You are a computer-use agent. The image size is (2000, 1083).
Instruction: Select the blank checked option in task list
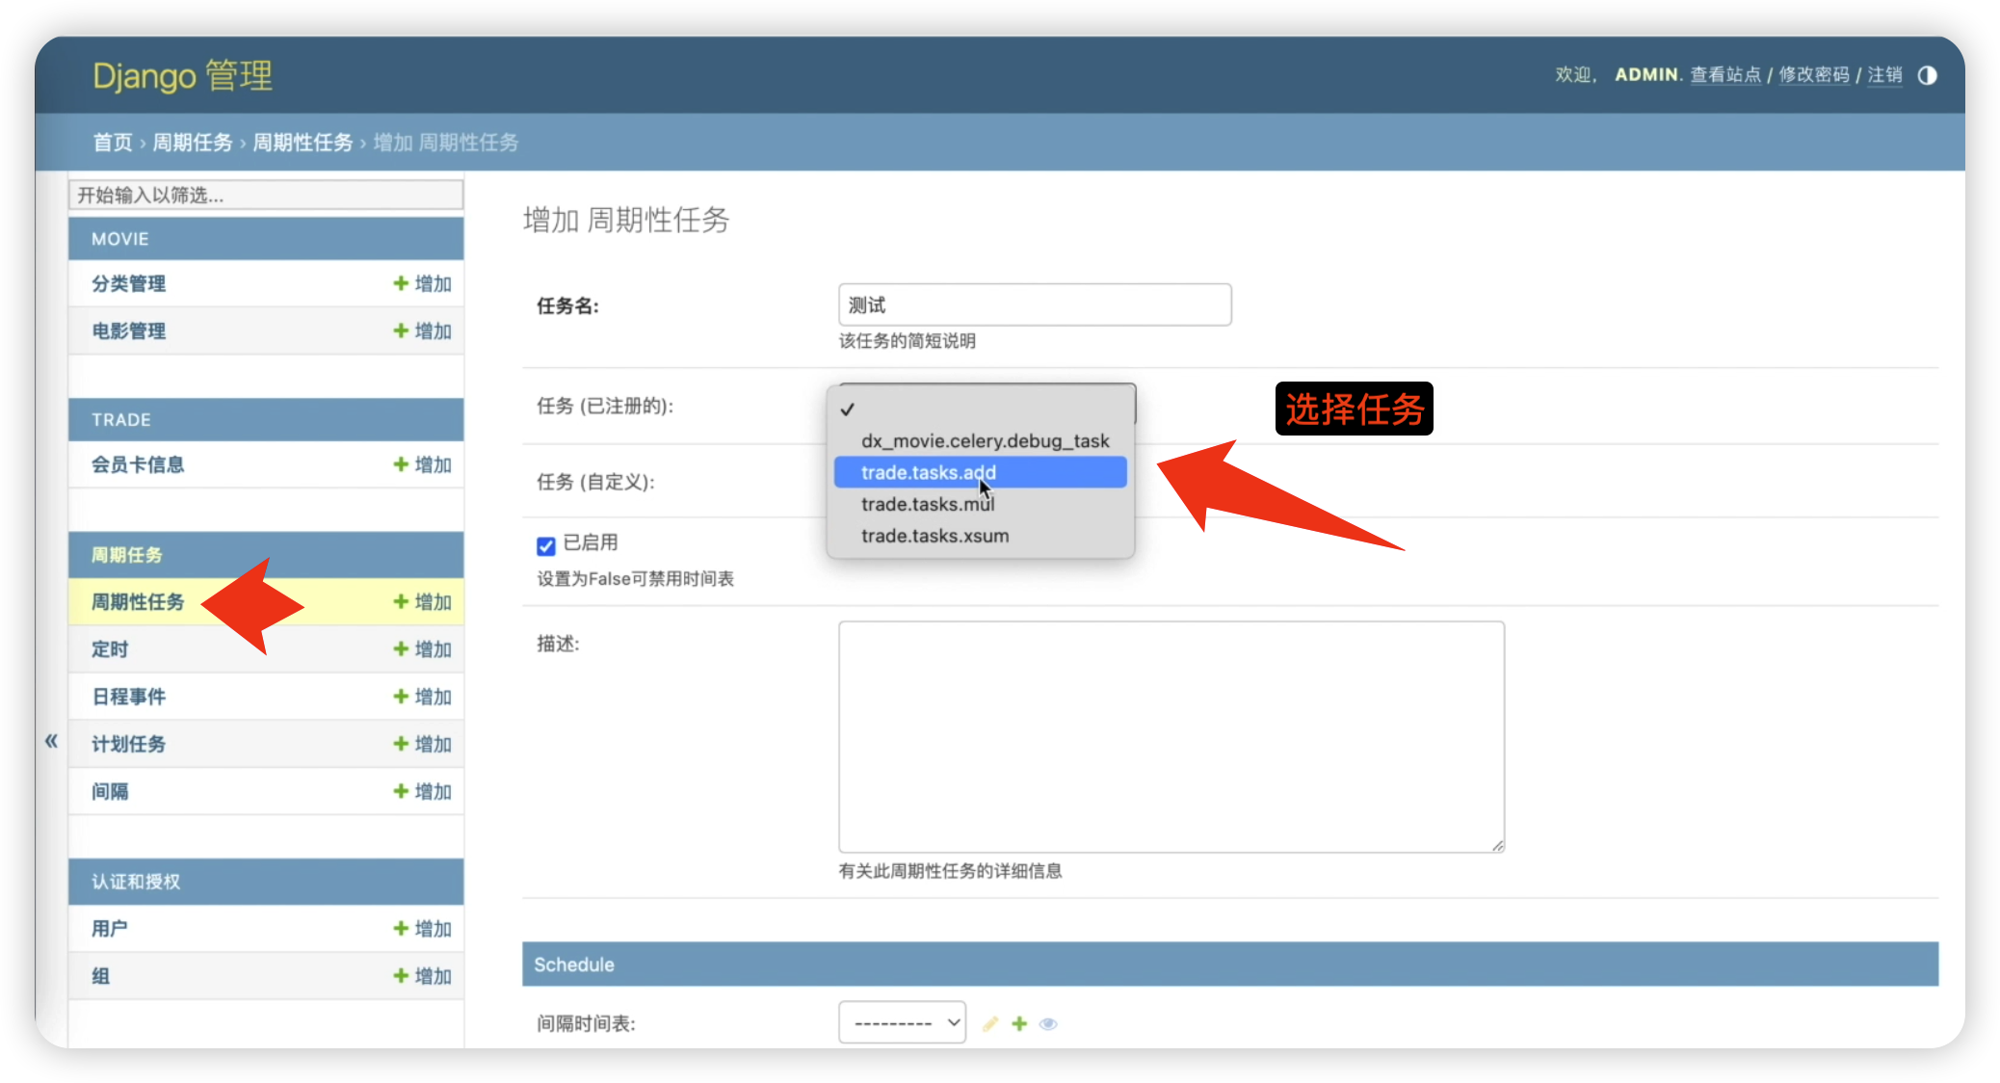[980, 409]
